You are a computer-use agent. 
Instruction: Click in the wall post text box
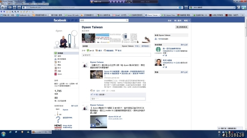116,55
